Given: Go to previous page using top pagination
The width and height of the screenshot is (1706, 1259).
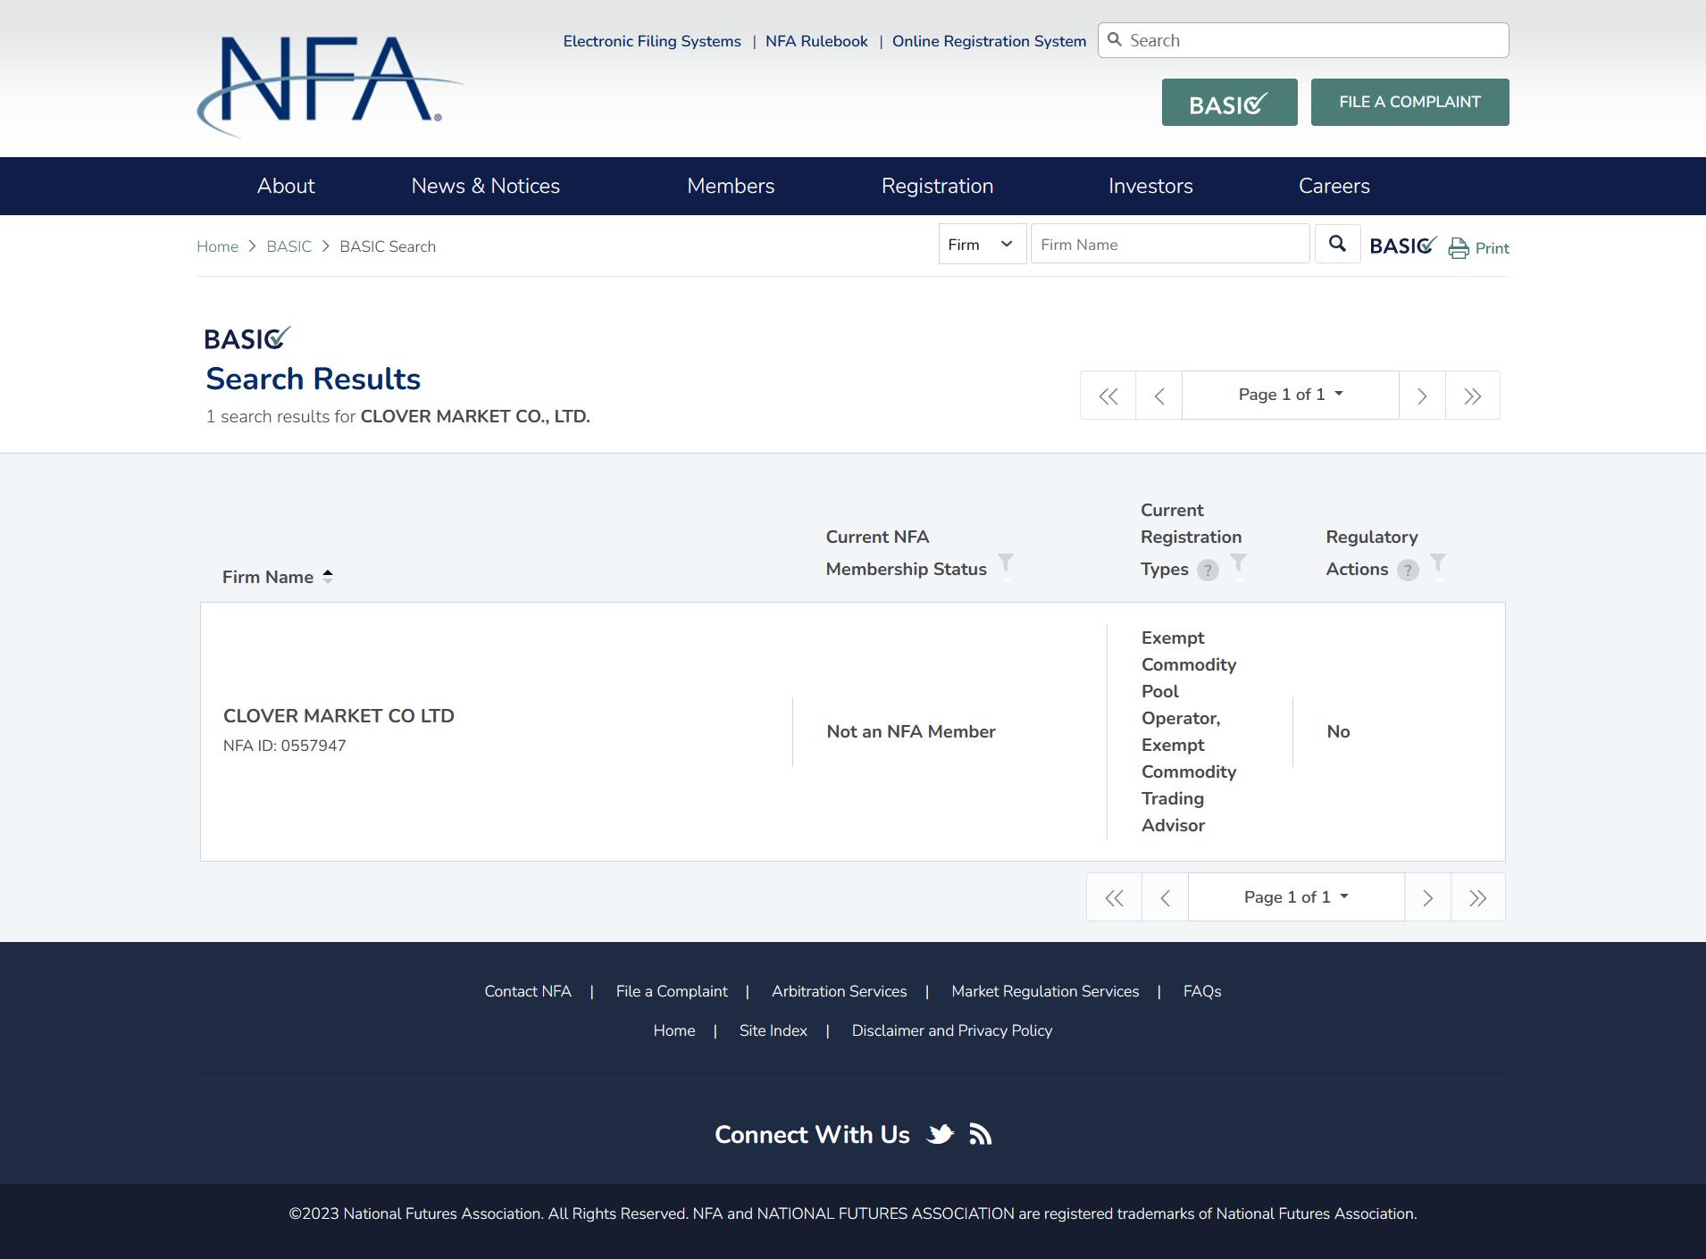Looking at the screenshot, I should (x=1159, y=396).
